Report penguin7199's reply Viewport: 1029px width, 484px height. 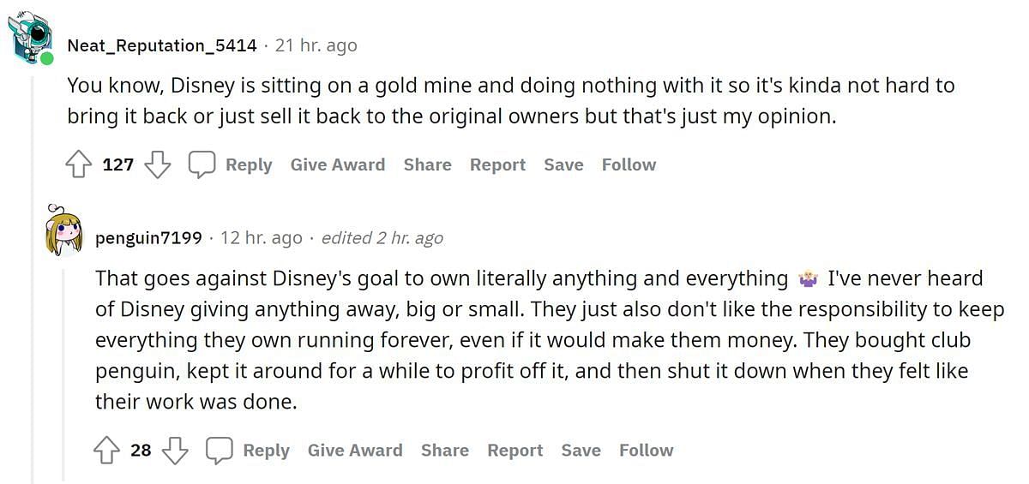515,450
